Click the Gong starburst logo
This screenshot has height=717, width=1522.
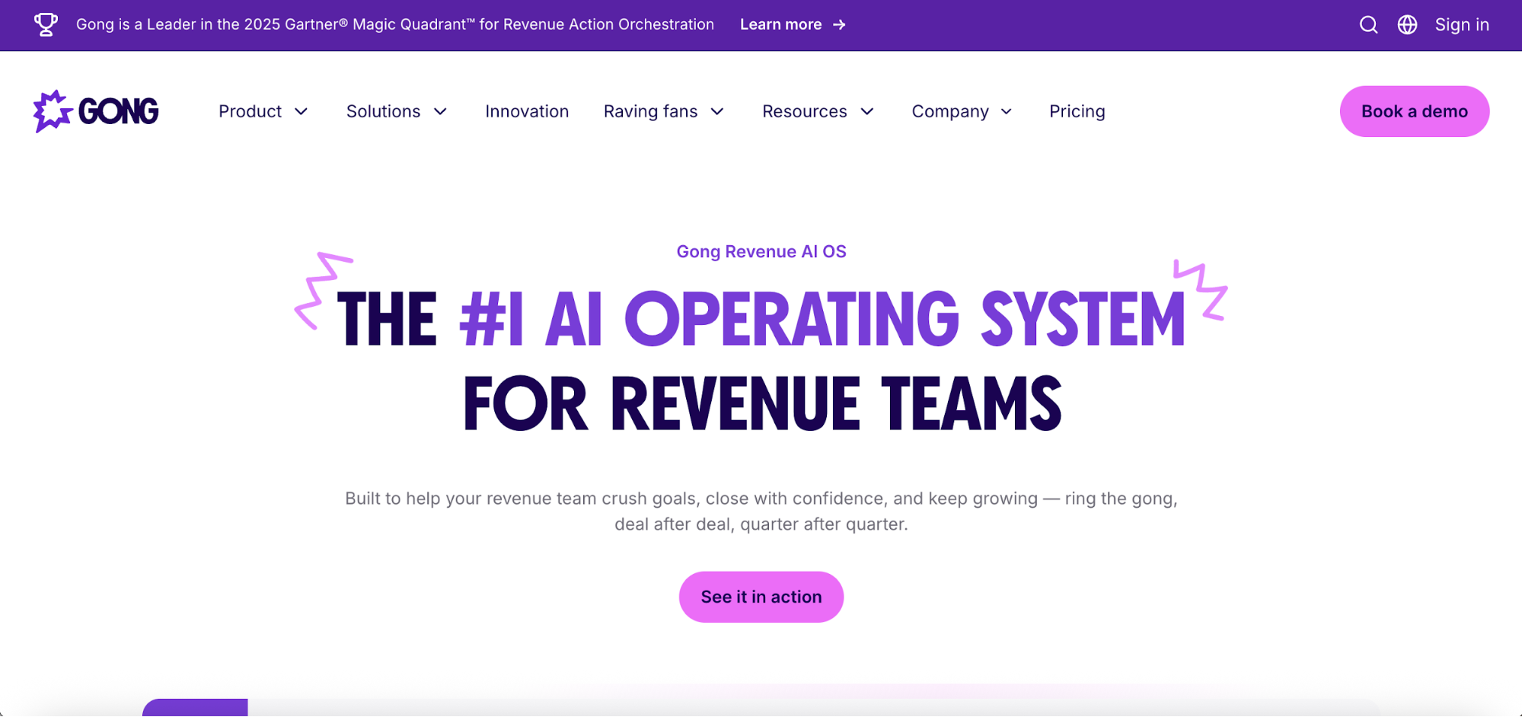(52, 111)
